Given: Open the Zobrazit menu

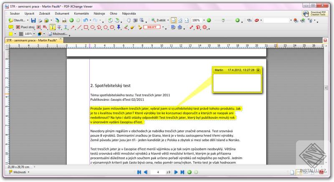Looking at the screenshot, I should click(45, 13).
